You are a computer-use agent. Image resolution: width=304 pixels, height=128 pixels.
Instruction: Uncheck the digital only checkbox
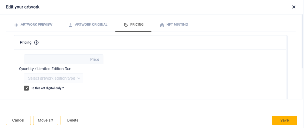(x=26, y=88)
